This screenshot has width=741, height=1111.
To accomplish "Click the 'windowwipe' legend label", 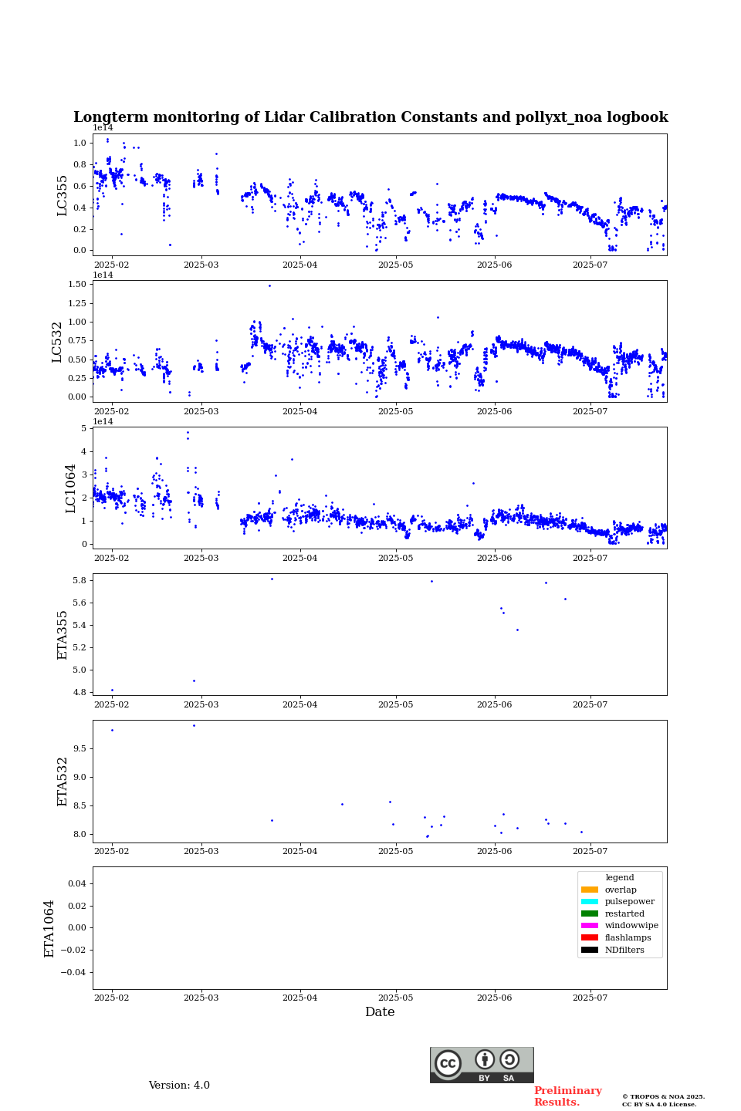I will [x=631, y=926].
